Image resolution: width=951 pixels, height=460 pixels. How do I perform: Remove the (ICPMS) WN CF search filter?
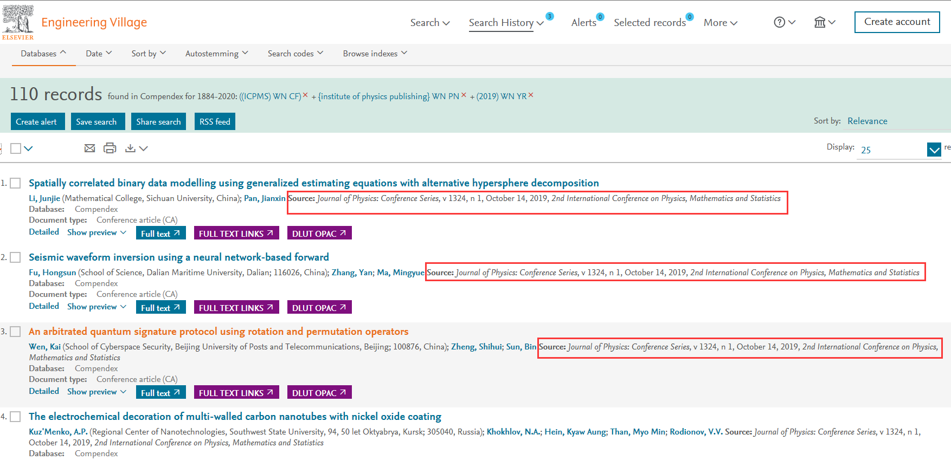click(x=305, y=95)
